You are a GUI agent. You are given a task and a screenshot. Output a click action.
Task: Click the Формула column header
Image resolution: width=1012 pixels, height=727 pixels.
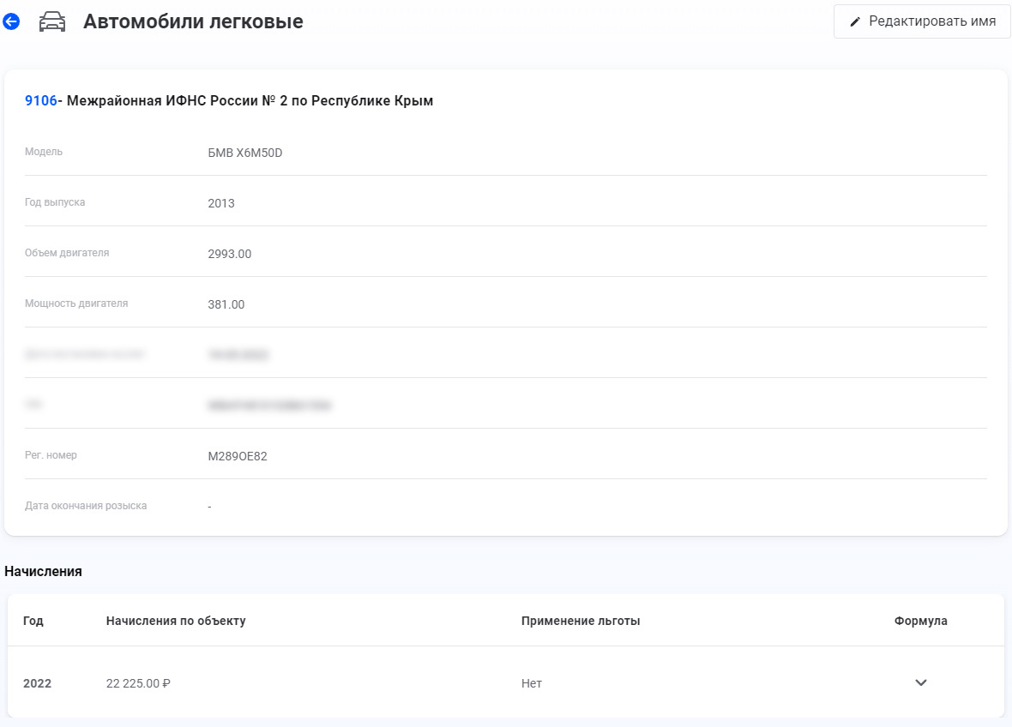coord(920,621)
